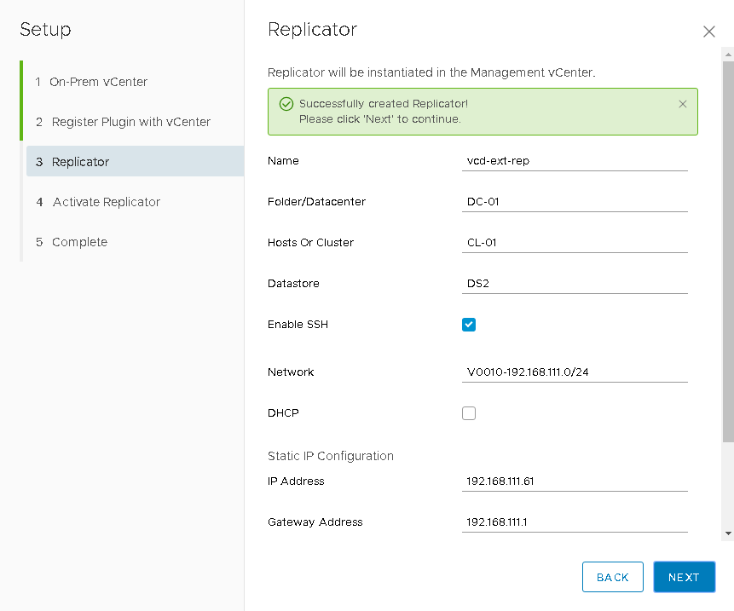Click the Back button
This screenshot has height=611, width=734.
pos(612,577)
